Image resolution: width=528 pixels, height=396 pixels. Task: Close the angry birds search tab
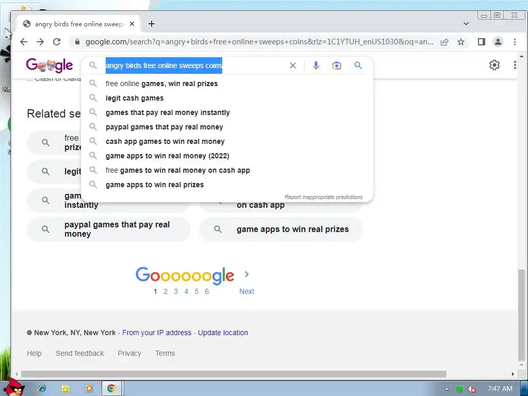[x=132, y=24]
